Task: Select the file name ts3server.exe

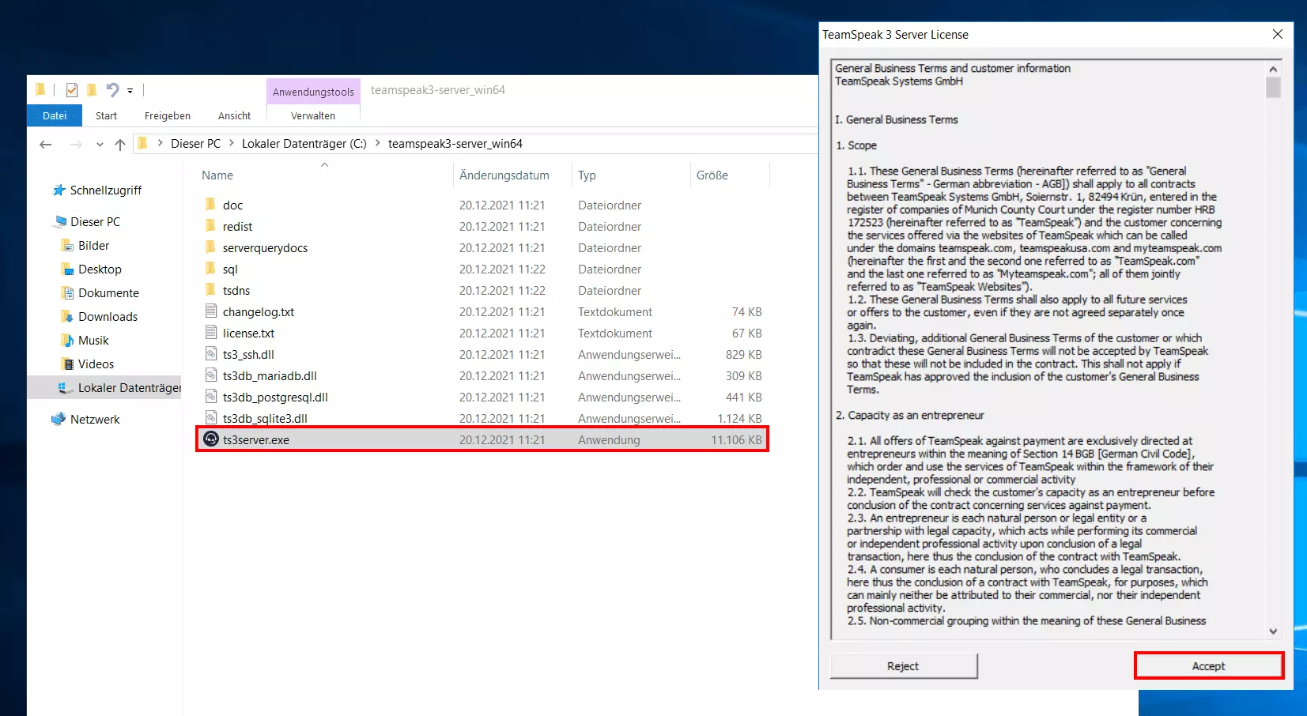Action: (x=256, y=440)
